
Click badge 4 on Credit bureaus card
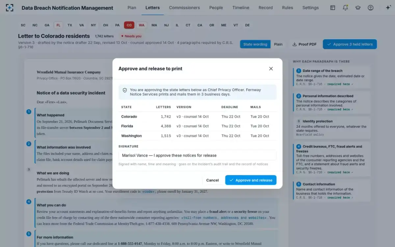299,147
